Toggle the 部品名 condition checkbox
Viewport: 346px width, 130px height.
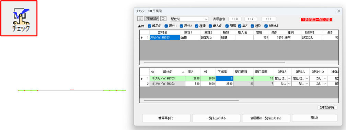click(149, 26)
